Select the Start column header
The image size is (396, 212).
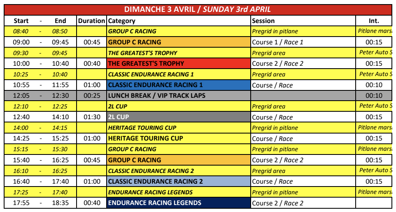click(21, 21)
